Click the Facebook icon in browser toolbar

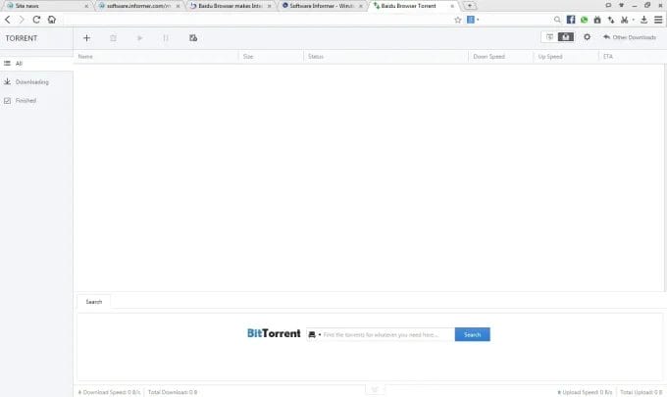point(571,19)
